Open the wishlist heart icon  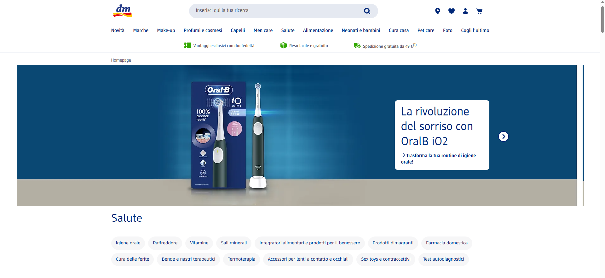[x=451, y=11]
